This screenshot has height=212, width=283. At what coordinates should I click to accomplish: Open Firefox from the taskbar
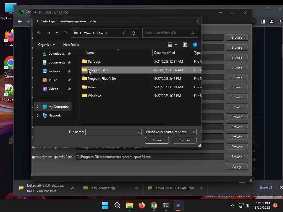pos(142,205)
